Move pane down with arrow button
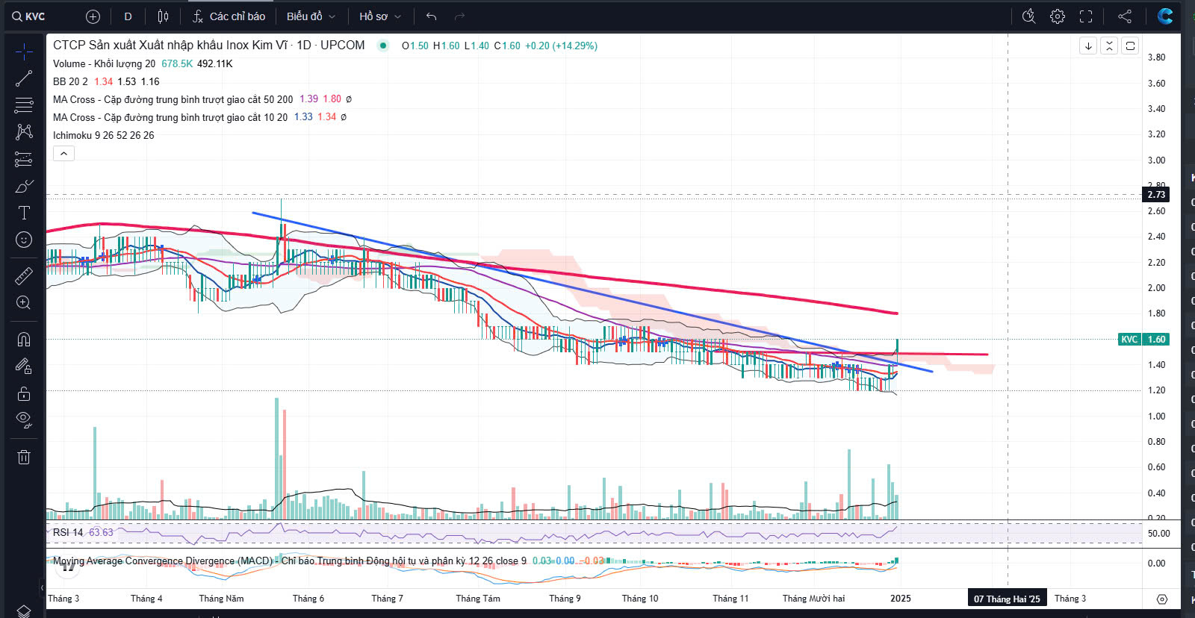This screenshot has width=1195, height=618. pyautogui.click(x=1088, y=46)
